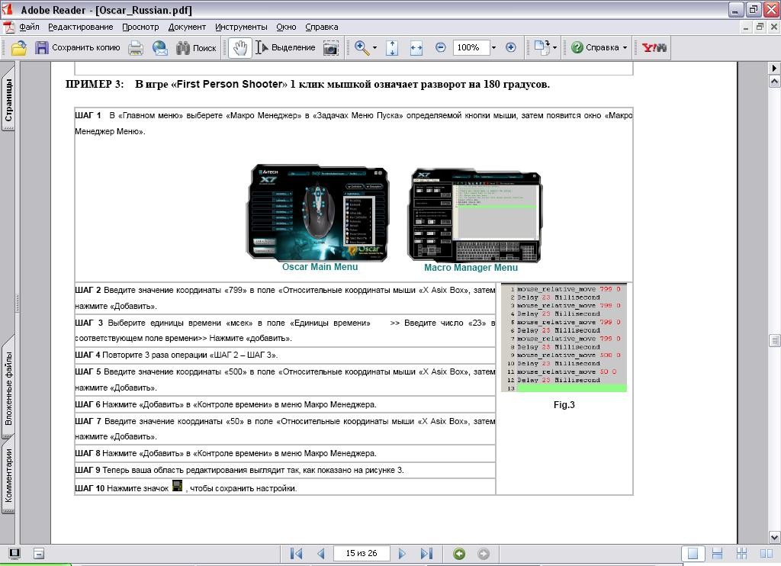The width and height of the screenshot is (781, 566).
Task: Open the Справка menu
Action: tap(322, 27)
